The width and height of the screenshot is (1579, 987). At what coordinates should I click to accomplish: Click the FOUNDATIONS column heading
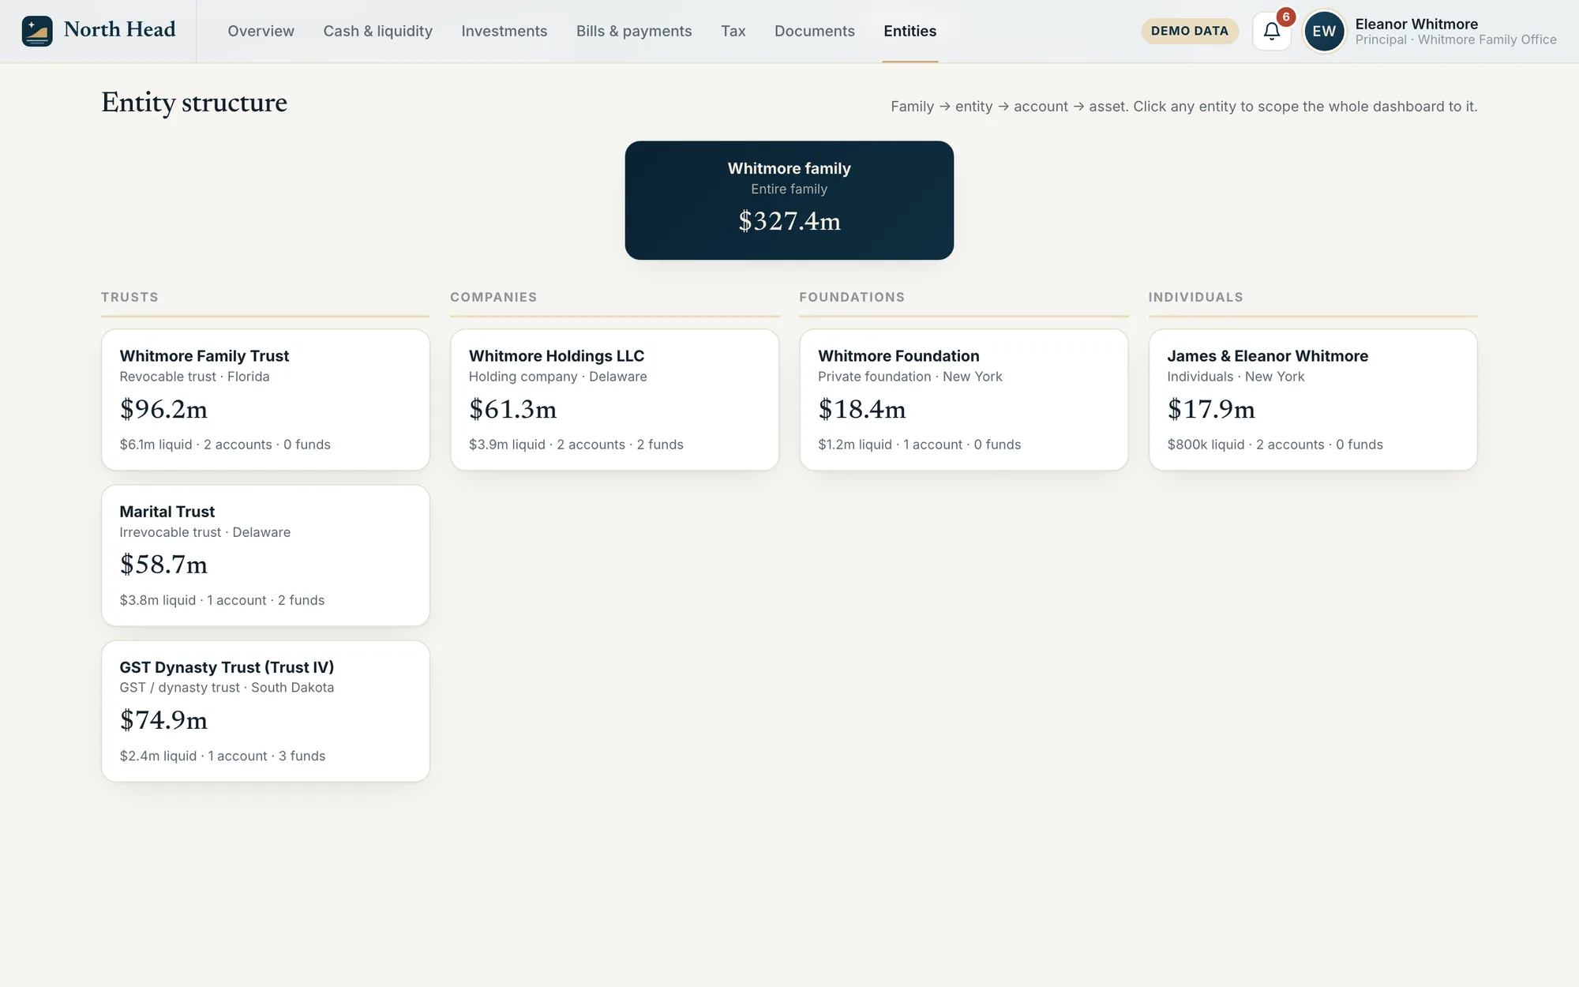852,297
